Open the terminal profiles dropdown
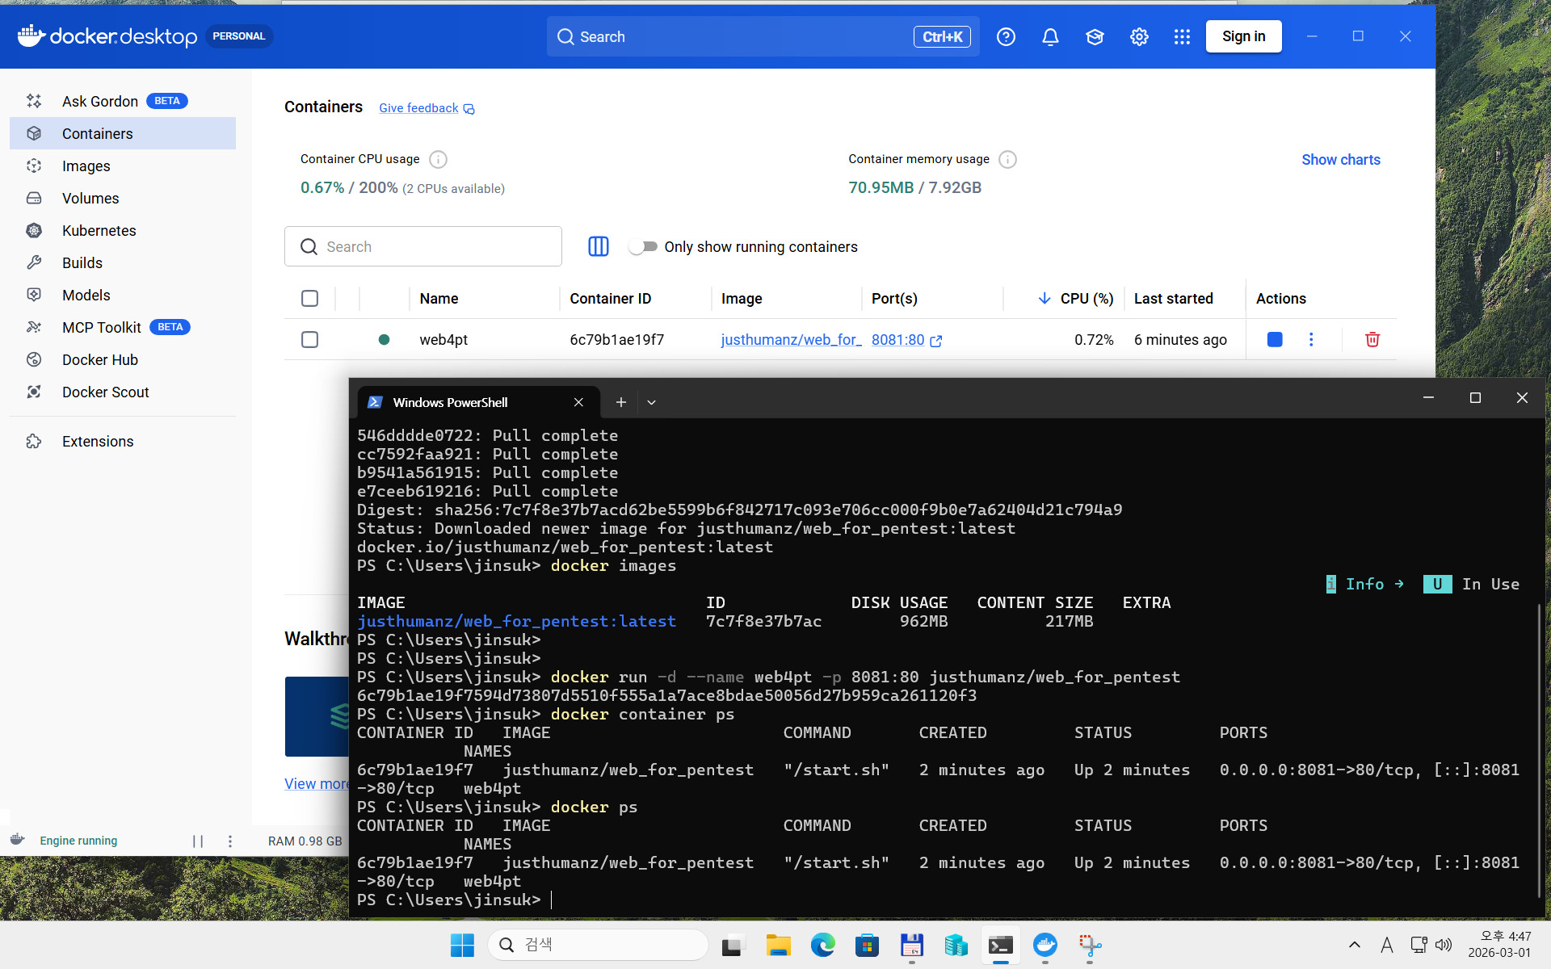 pos(651,402)
